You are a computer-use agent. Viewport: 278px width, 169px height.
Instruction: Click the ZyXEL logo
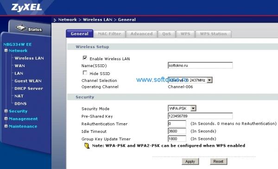(x=26, y=7)
